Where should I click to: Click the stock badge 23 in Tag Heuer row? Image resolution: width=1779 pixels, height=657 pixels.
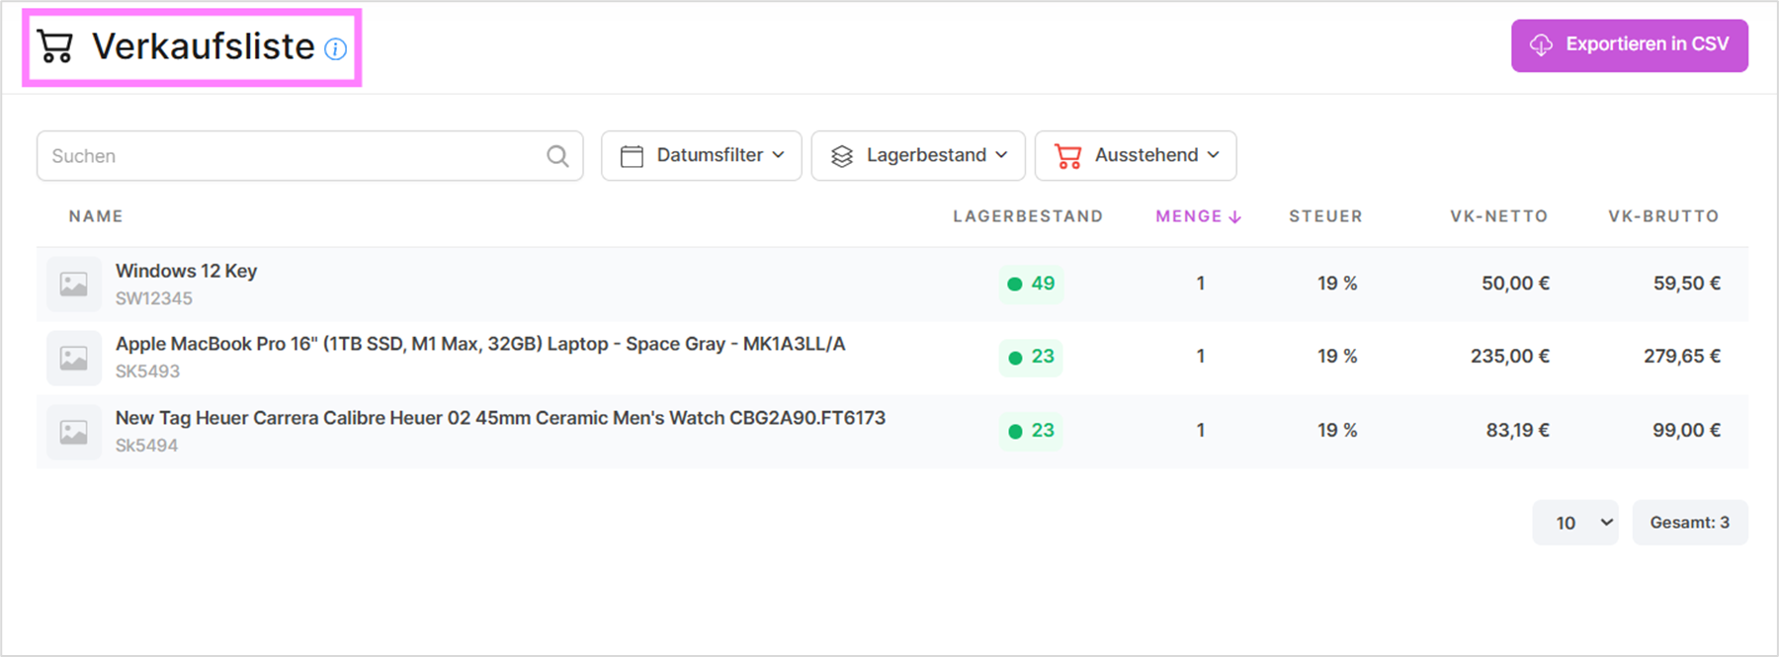(x=1031, y=431)
